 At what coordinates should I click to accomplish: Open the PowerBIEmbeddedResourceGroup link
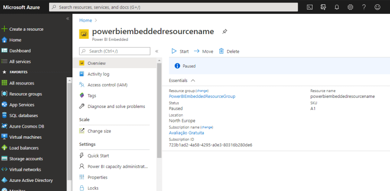[x=202, y=96]
